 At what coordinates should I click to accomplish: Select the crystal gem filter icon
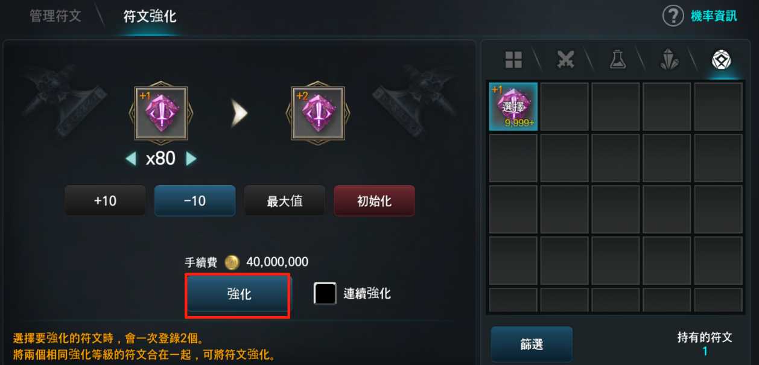(x=669, y=59)
